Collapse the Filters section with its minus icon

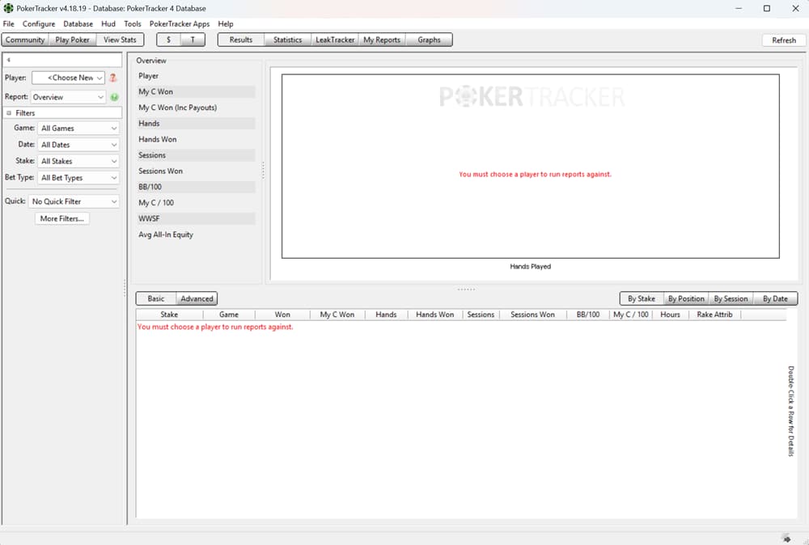(x=8, y=112)
